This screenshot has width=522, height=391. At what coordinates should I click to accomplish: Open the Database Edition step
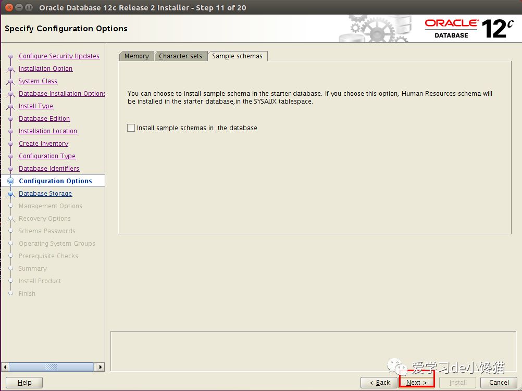tap(44, 119)
